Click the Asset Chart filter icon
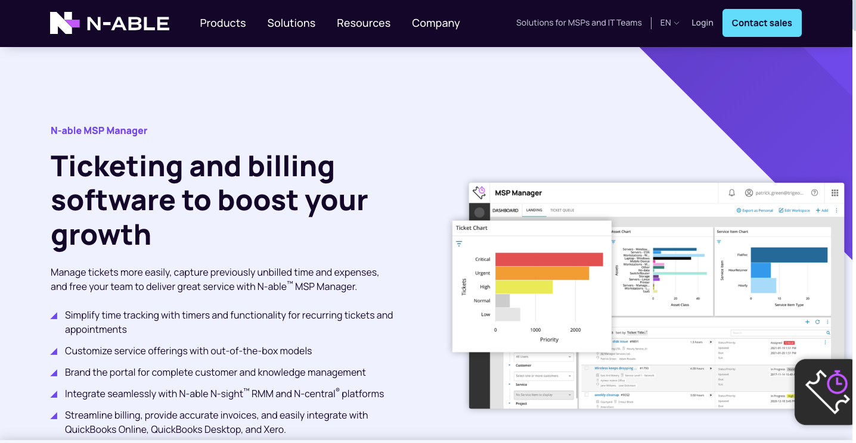The height and width of the screenshot is (443, 856). click(x=613, y=242)
